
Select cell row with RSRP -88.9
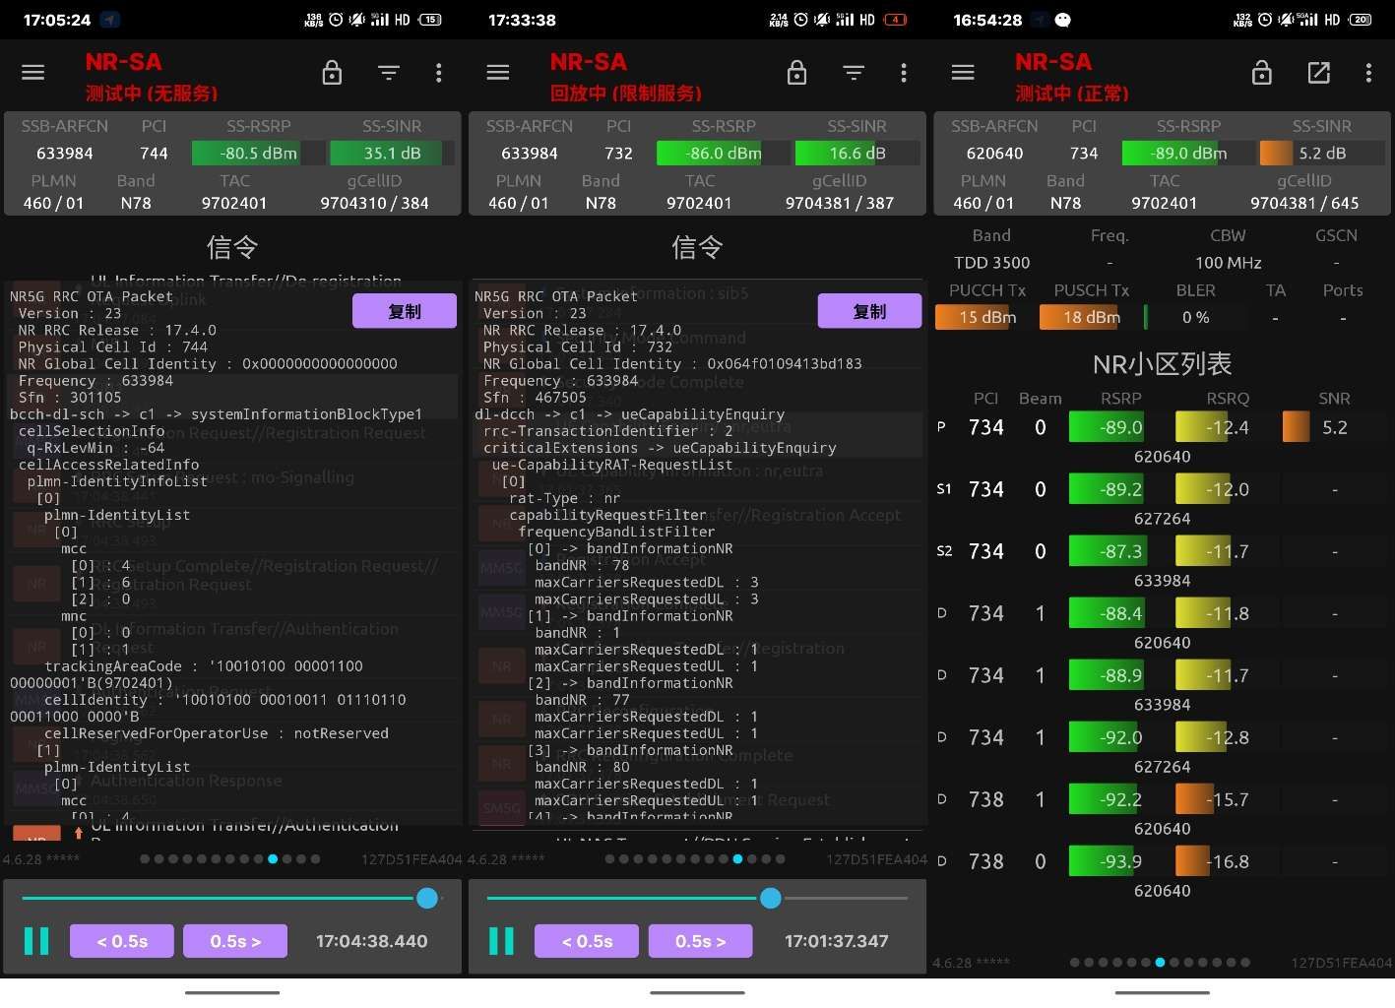1162,686
